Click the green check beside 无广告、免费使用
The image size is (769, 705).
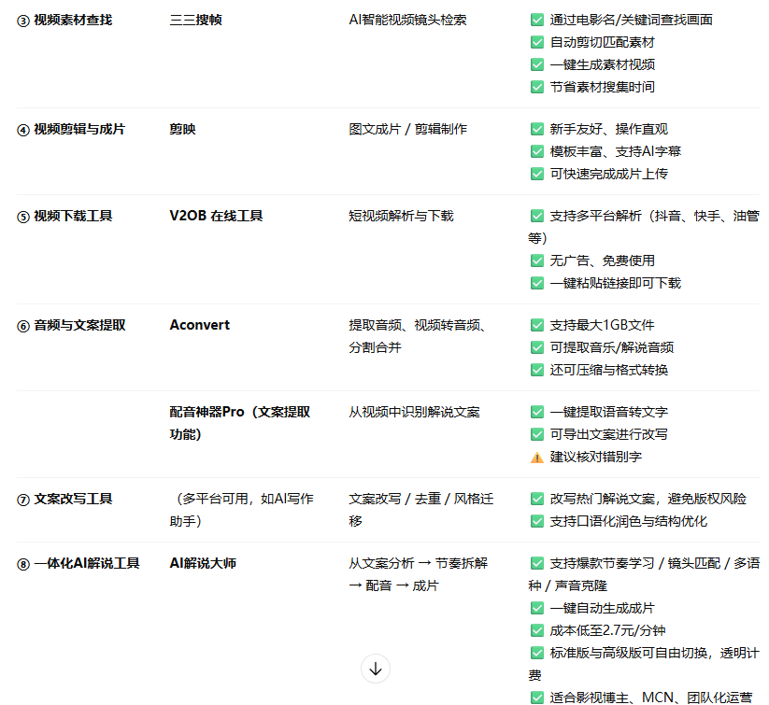click(x=537, y=261)
